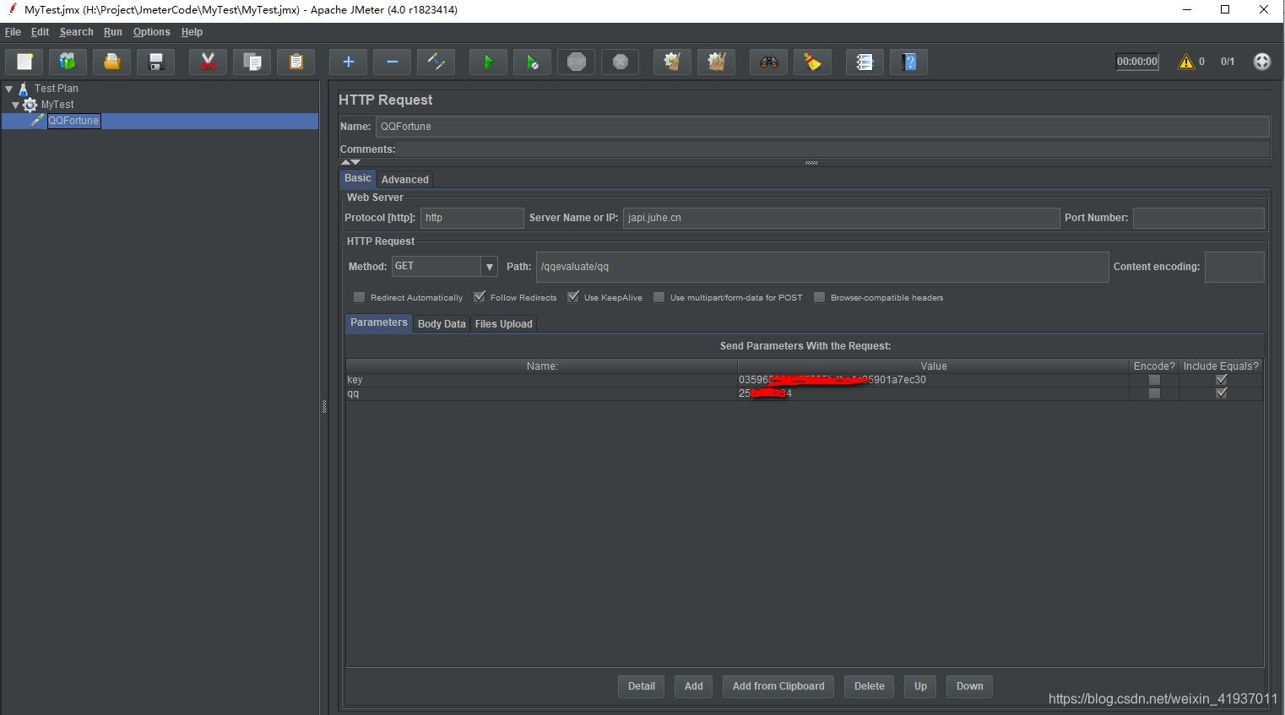Click the Detail button

point(642,686)
